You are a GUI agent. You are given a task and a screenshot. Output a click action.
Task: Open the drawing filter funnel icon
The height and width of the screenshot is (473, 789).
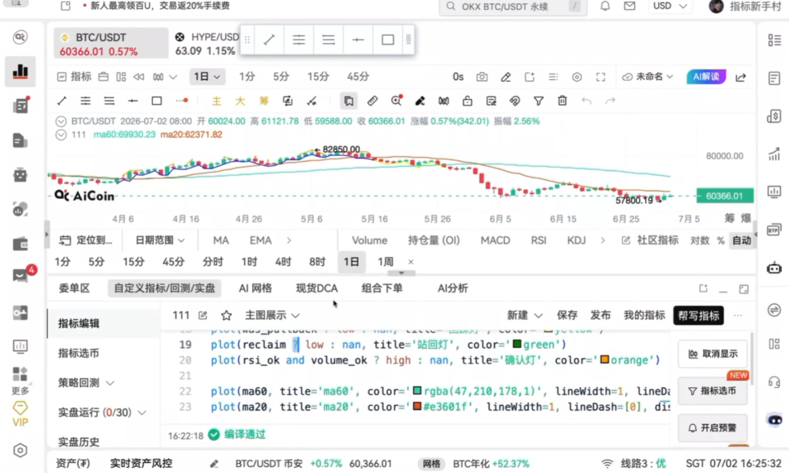(538, 101)
